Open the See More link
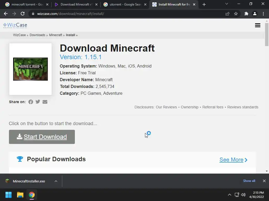The width and height of the screenshot is (269, 201). (234, 160)
